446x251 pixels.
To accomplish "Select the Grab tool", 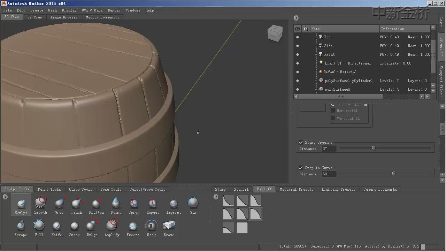I will pyautogui.click(x=59, y=205).
